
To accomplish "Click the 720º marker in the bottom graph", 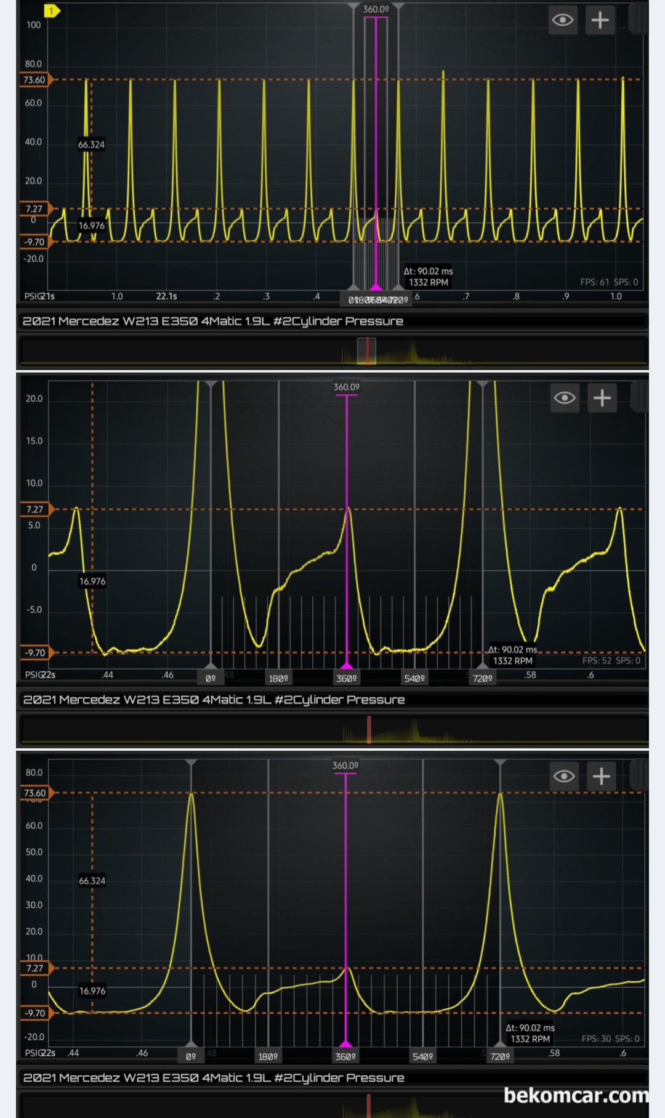I will tap(500, 1056).
